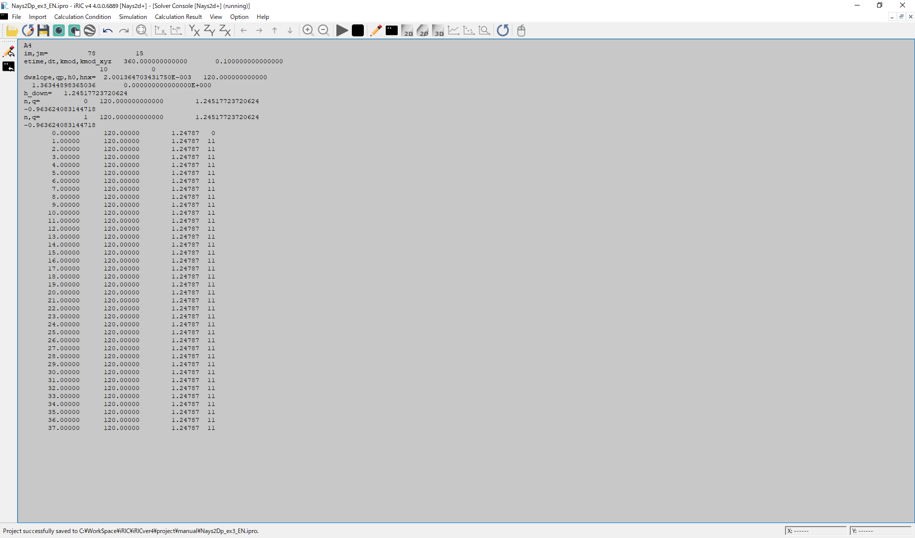
Task: Open the Help menu
Action: coord(263,17)
